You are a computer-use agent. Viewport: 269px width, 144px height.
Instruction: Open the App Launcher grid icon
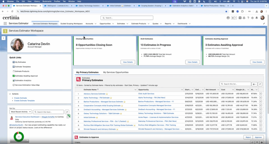point(5,24)
